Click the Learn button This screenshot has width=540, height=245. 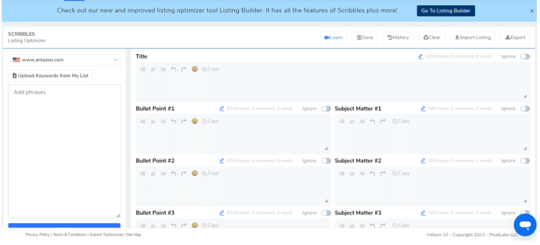pyautogui.click(x=334, y=38)
